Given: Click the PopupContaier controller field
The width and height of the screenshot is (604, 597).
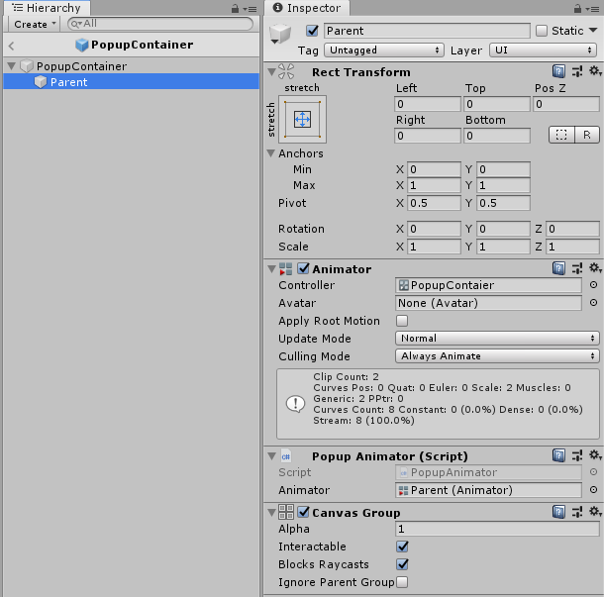Looking at the screenshot, I should [x=488, y=285].
